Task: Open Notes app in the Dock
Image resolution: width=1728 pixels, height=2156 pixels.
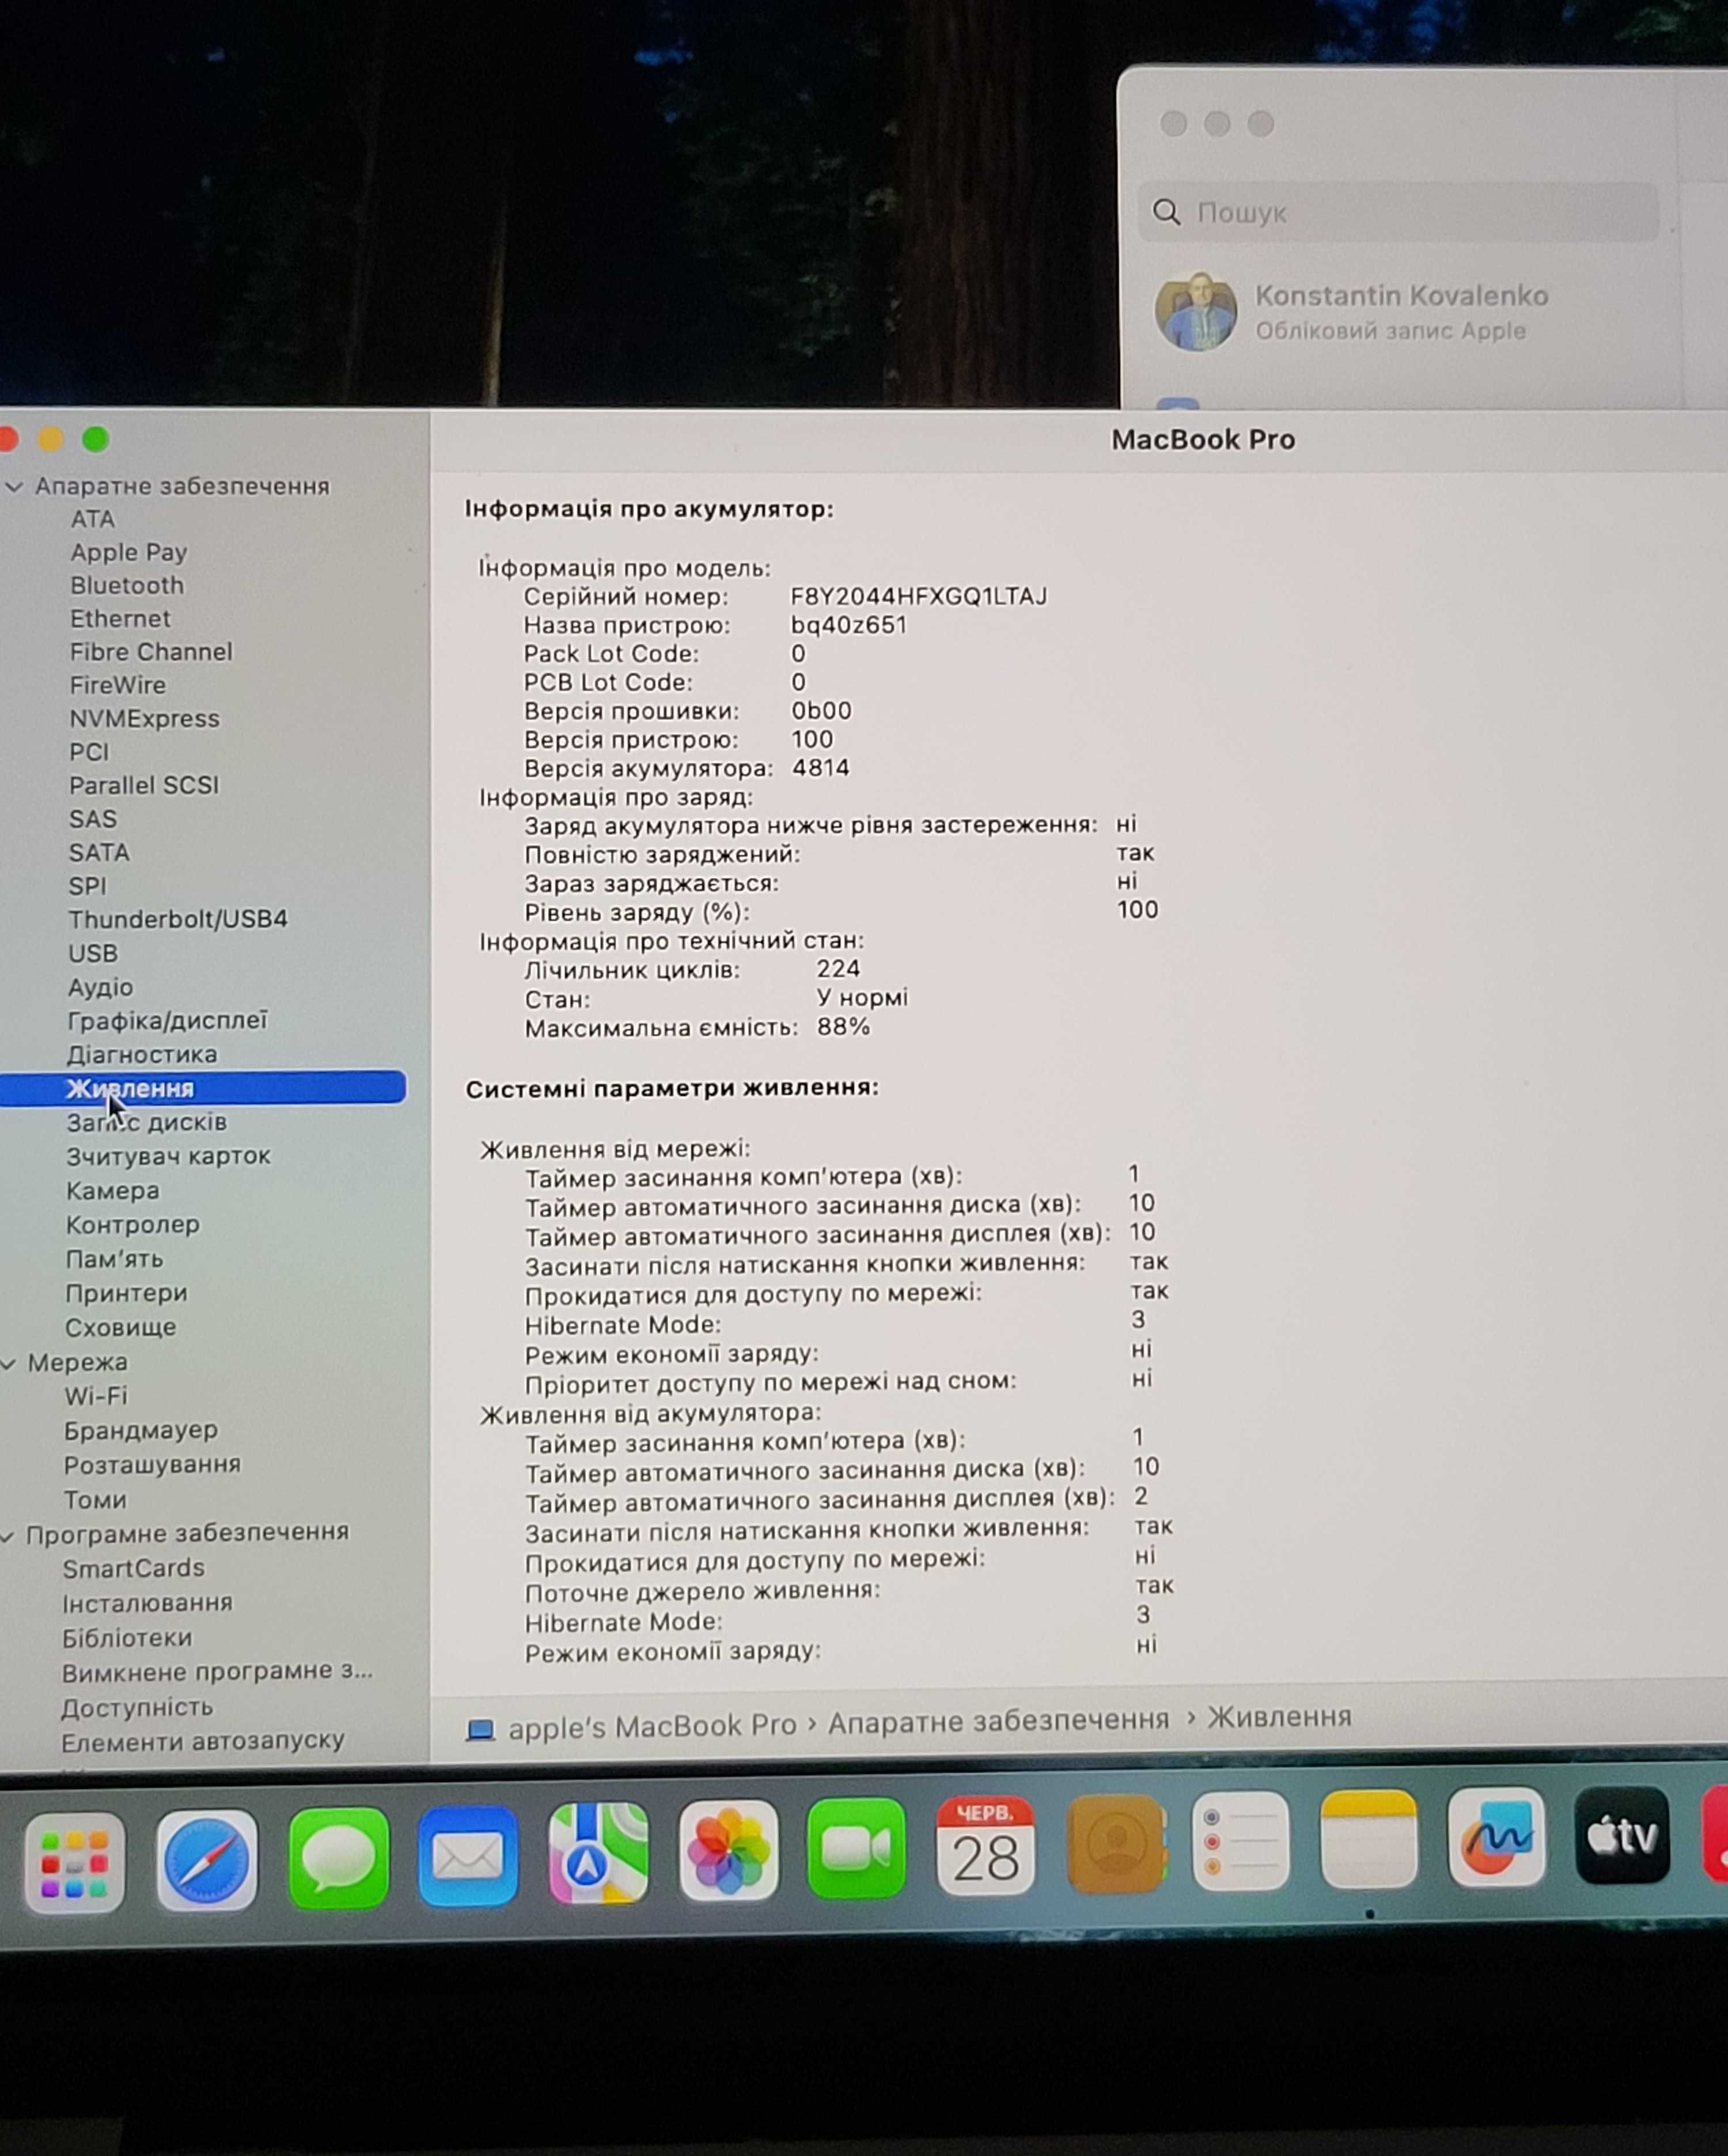Action: coord(1368,1840)
